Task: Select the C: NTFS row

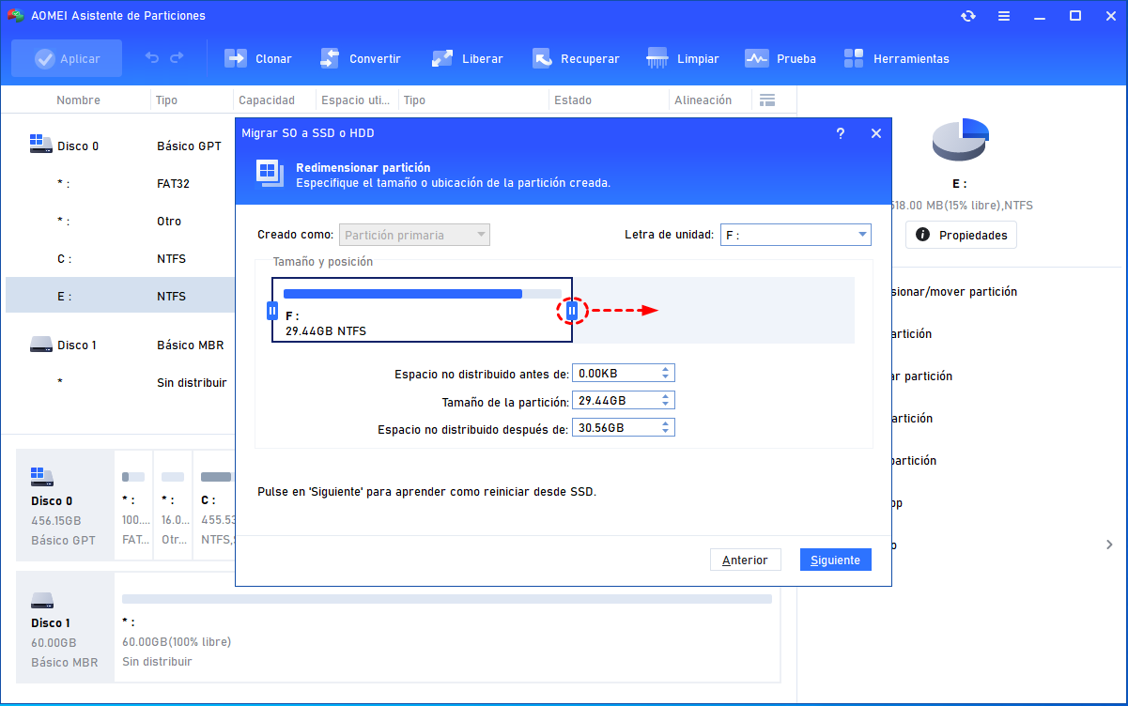Action: click(x=120, y=258)
